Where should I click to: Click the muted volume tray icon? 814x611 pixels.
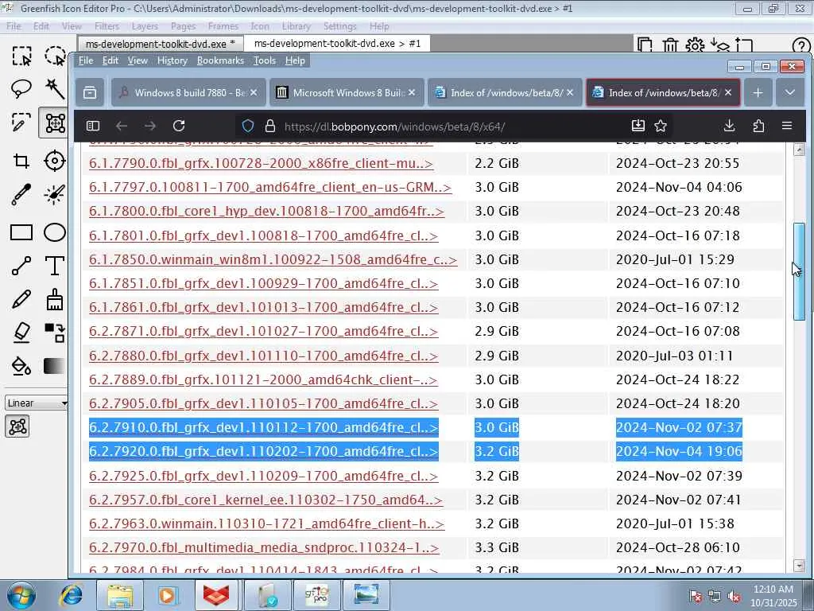coord(734,597)
